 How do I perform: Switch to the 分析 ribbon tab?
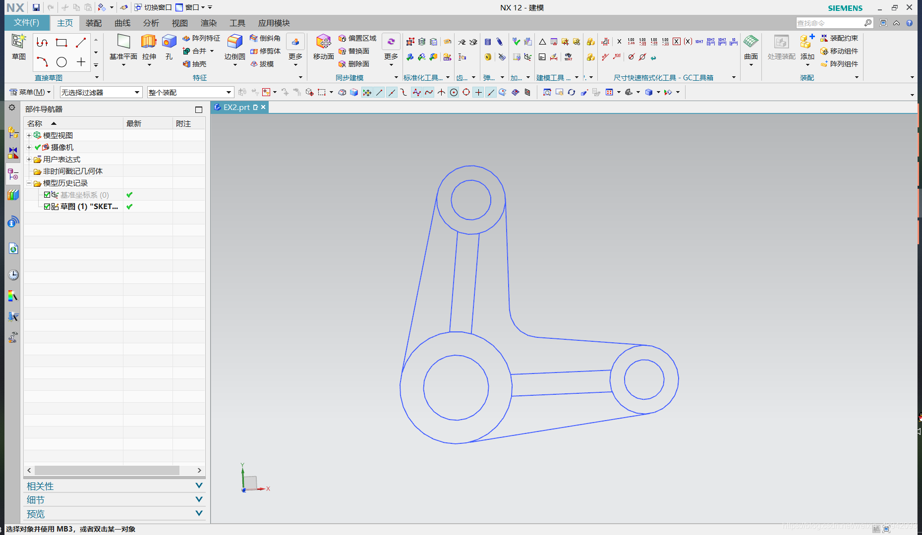click(x=151, y=23)
